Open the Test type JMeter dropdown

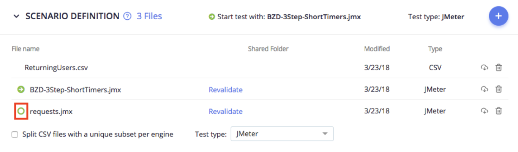282,134
